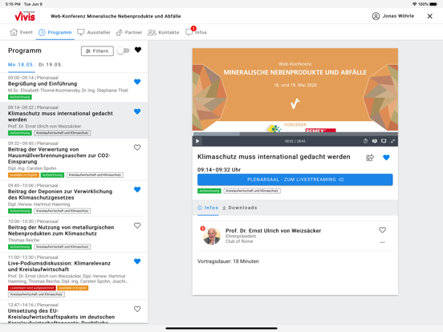
Task: Show favorites with black heart icon
Action: pos(138,50)
